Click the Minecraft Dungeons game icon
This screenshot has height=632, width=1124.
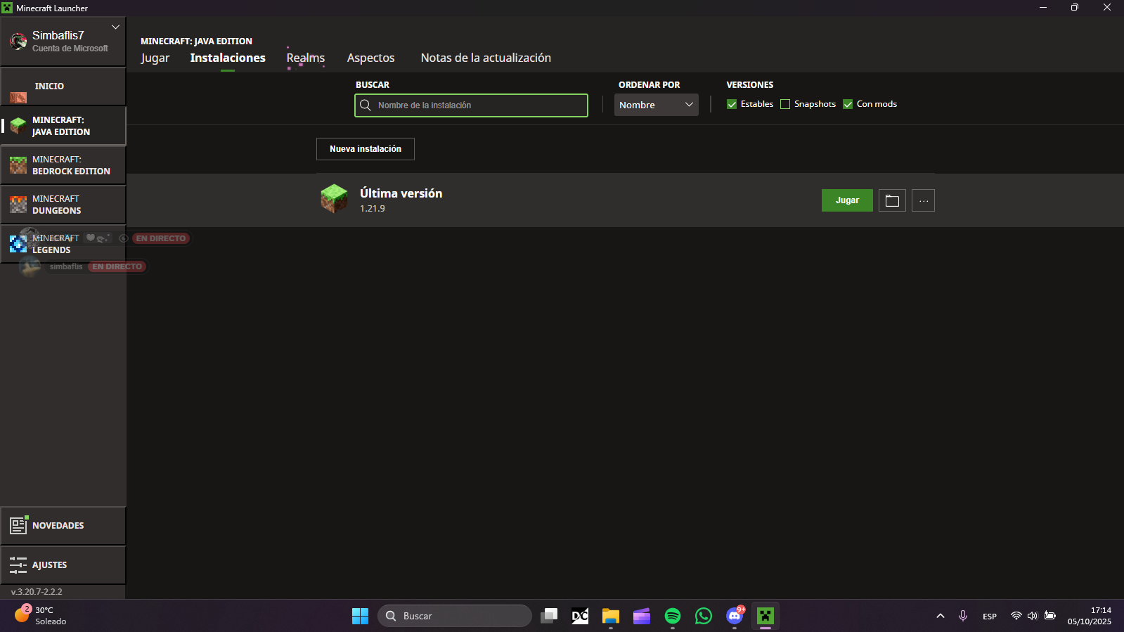coord(18,205)
